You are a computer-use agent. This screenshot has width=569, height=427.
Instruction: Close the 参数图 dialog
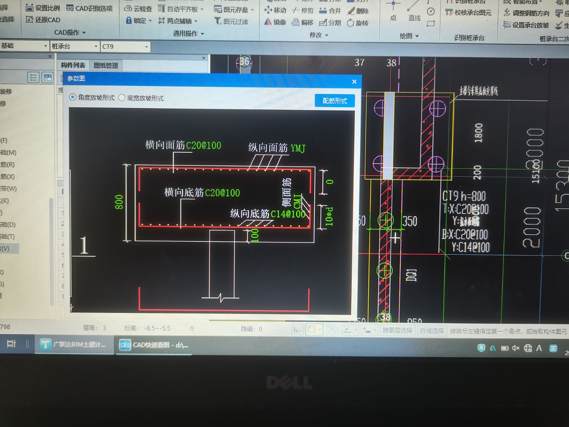tap(354, 82)
